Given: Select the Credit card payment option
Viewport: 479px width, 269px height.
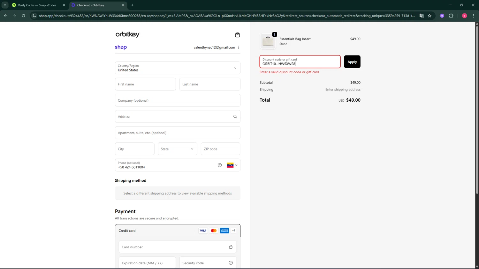Looking at the screenshot, I should [178, 231].
